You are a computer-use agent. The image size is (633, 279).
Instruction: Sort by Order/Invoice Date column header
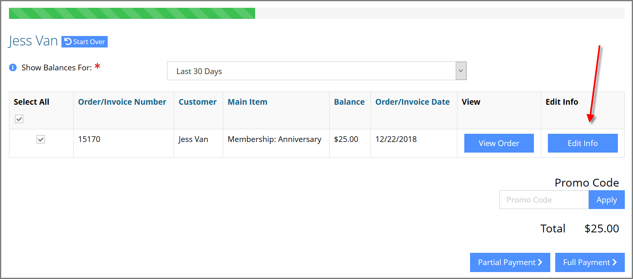412,102
